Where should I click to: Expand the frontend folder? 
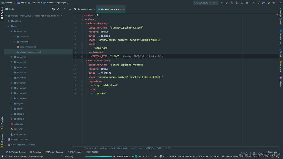14,42
